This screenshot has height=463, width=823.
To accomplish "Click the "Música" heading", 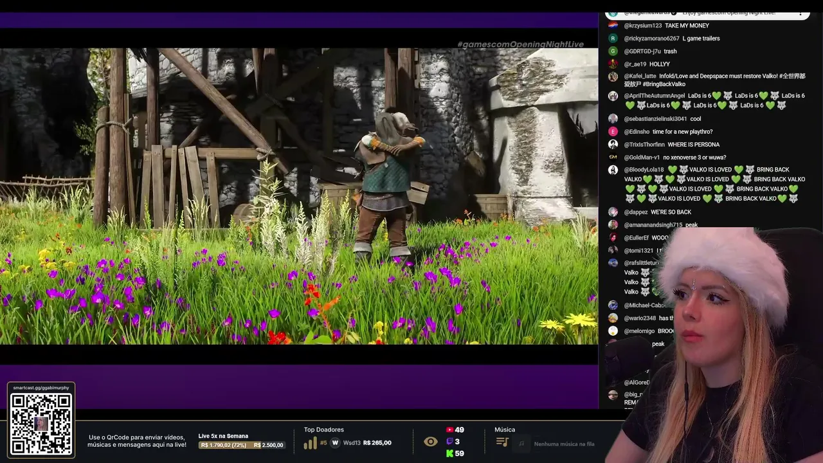I will [505, 430].
